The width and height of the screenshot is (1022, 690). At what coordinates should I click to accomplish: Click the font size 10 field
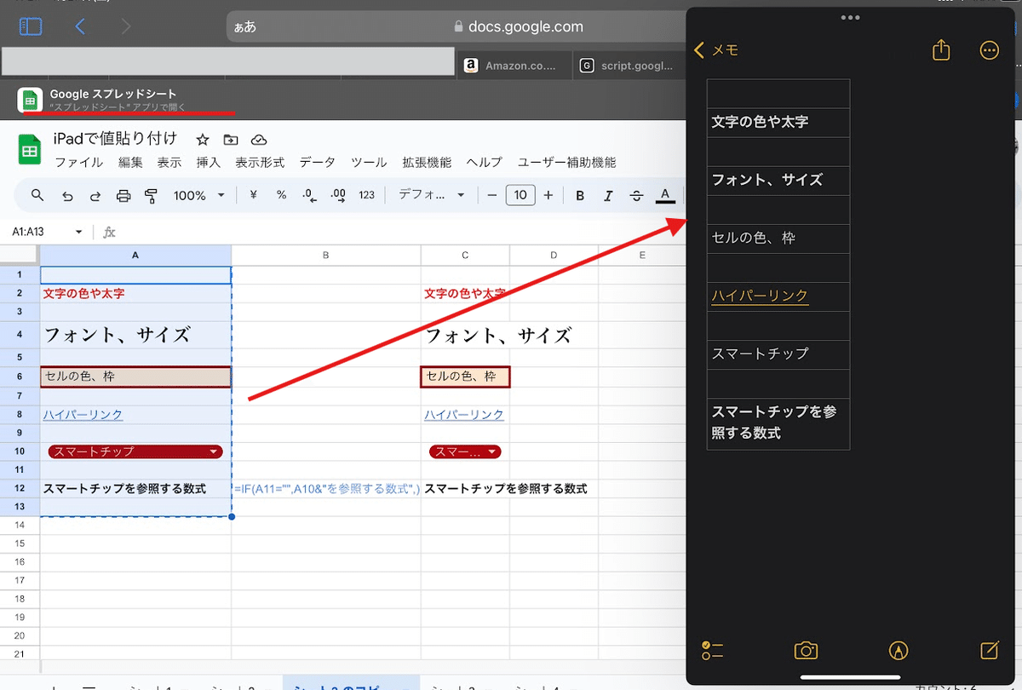coord(520,195)
